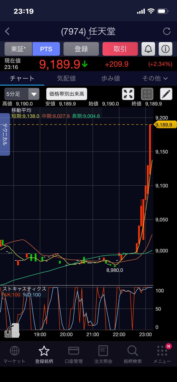The image size is (177, 382).
Task: Open the メニュー grid menu
Action: (162, 354)
